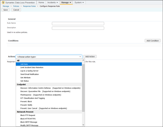The width and height of the screenshot is (163, 127).
Task: Select Discover: Information Centric Defense option
Action: click(x=49, y=88)
